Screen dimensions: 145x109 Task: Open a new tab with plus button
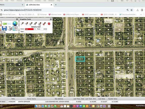56,5
